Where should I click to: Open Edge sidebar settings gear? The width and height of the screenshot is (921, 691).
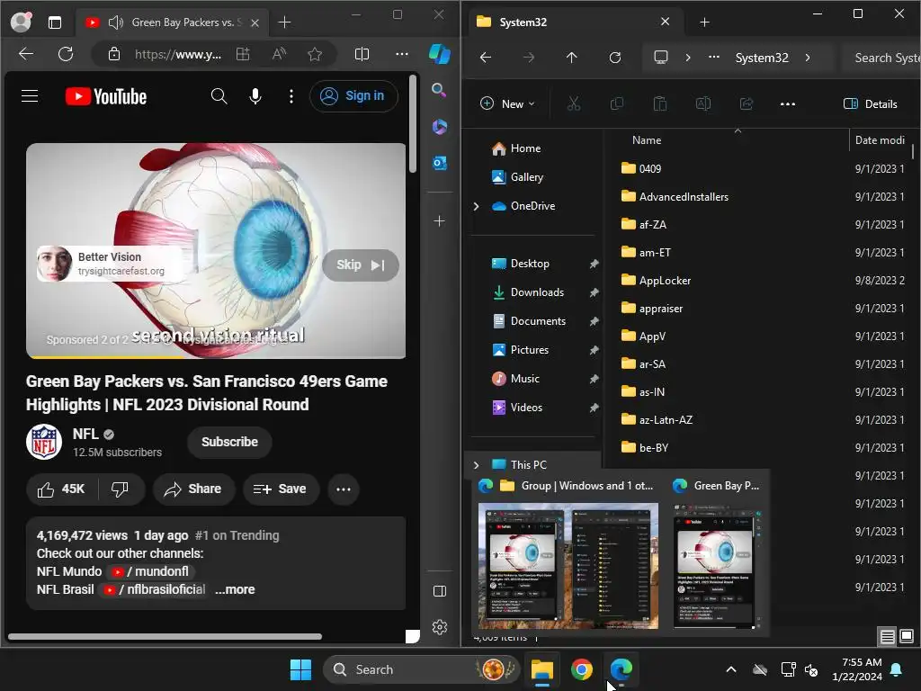[x=439, y=627]
